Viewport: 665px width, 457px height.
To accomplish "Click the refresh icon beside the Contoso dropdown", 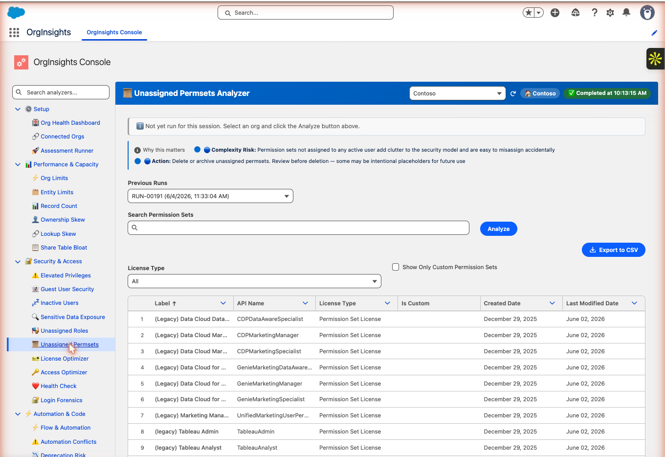I will click(513, 93).
